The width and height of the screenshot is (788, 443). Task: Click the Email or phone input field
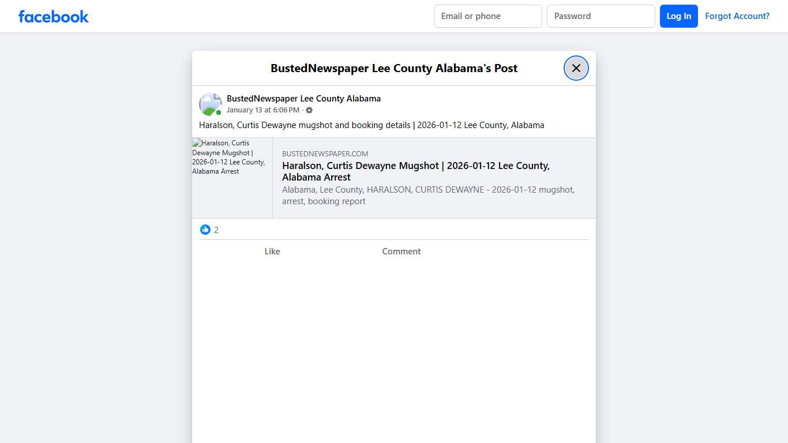487,16
